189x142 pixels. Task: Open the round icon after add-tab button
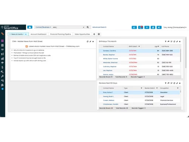pyautogui.click(x=99, y=34)
